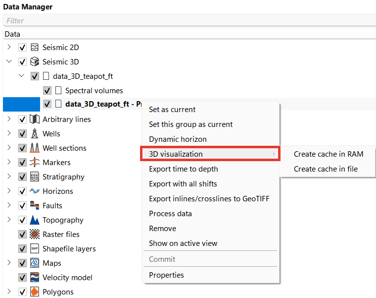Click the Stratigraphy layer icon
The image size is (376, 298).
(x=35, y=177)
